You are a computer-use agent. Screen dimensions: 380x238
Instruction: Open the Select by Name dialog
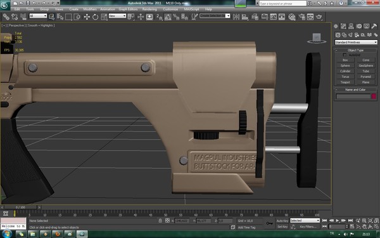click(60, 17)
